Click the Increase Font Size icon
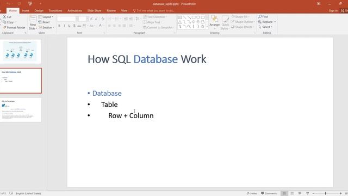Screen dimensions: 348x196 pos(91,19)
